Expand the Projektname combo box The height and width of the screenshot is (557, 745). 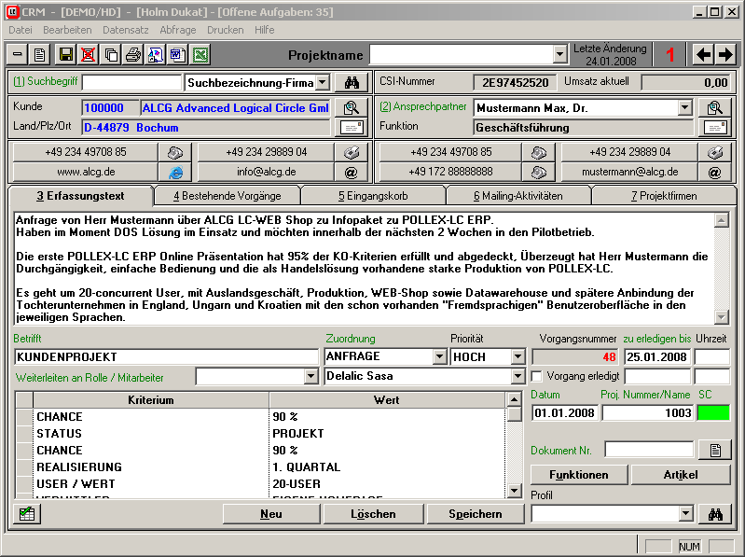(559, 54)
